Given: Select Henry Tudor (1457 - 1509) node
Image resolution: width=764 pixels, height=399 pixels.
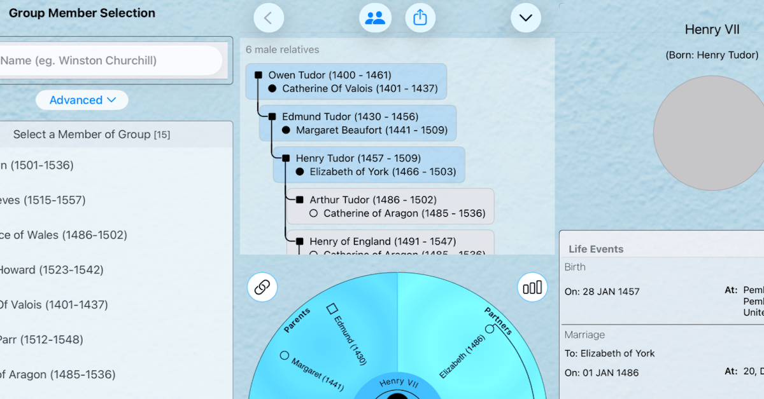Looking at the screenshot, I should click(358, 158).
